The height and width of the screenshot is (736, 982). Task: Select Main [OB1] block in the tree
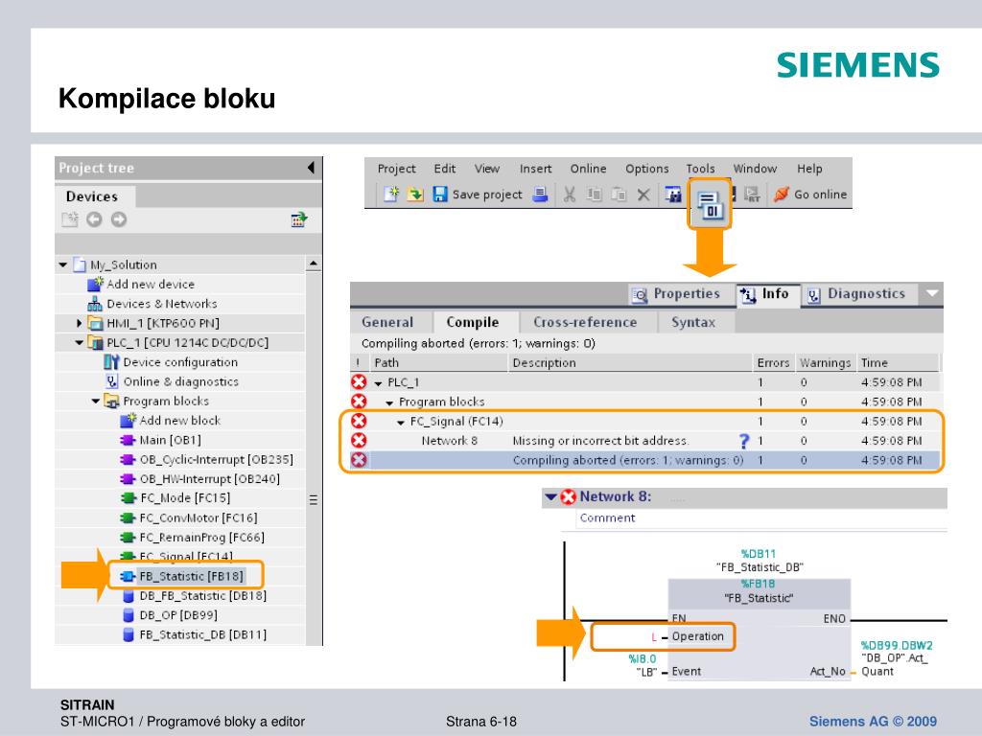[161, 440]
